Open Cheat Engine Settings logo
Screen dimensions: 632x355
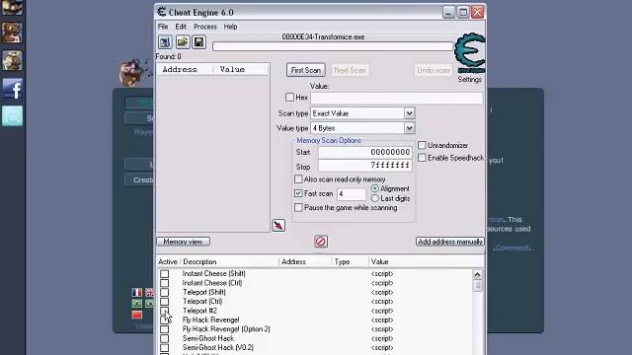click(x=470, y=53)
